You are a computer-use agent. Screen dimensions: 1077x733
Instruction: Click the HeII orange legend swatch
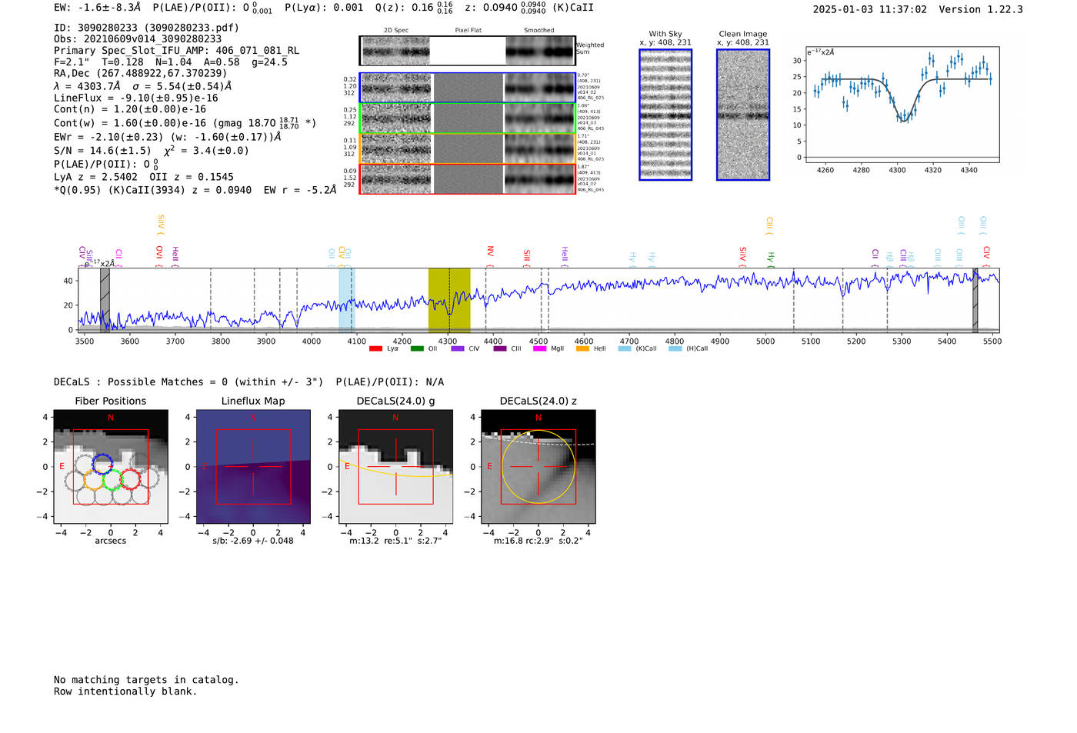pyautogui.click(x=582, y=349)
